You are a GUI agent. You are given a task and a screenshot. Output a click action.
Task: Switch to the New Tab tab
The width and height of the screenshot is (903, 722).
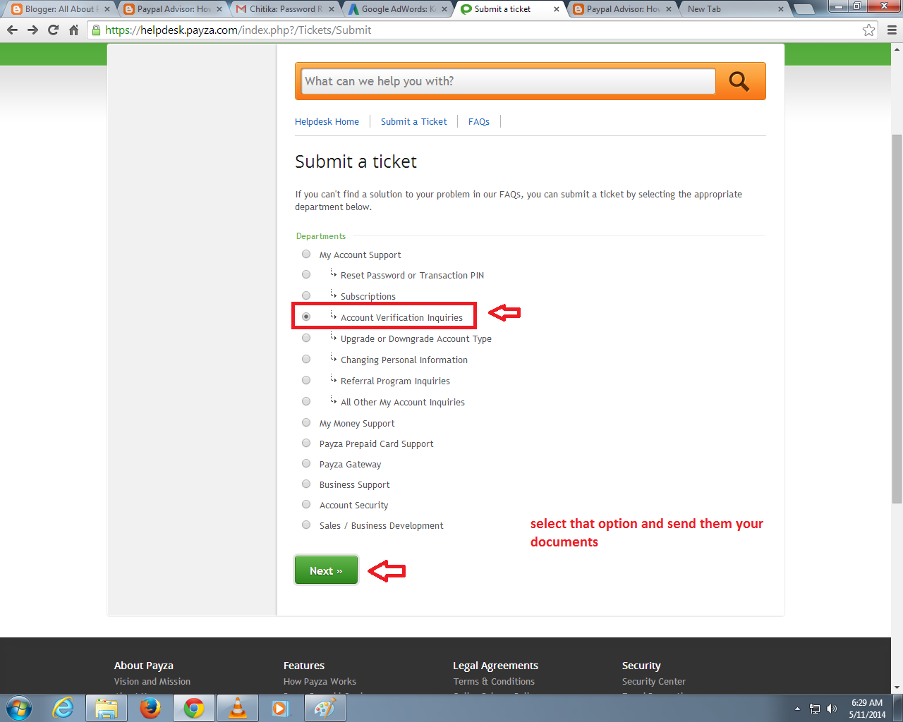(x=734, y=9)
